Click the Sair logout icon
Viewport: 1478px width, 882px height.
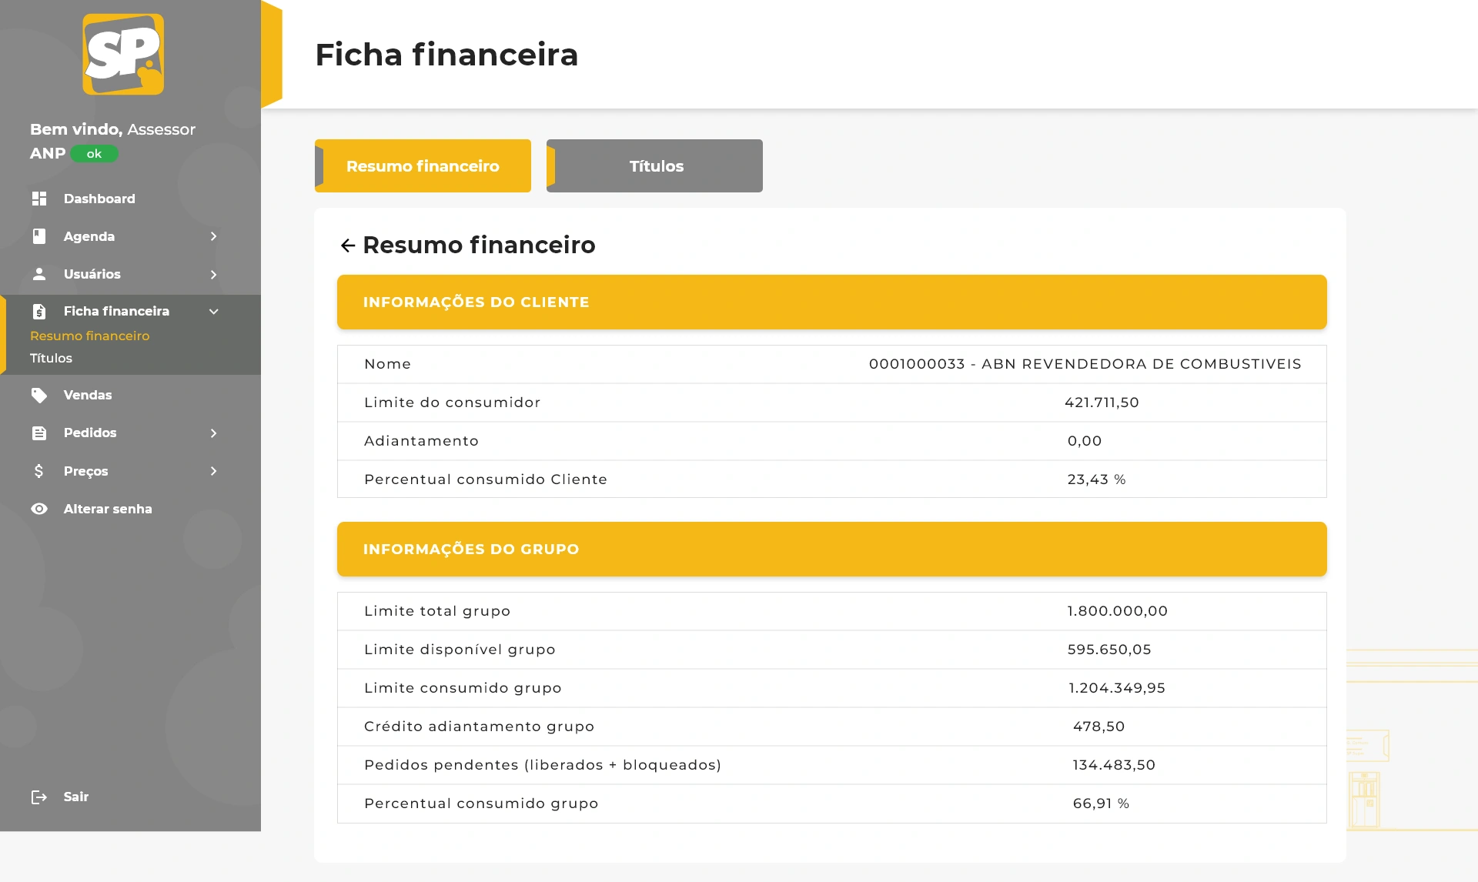pyautogui.click(x=39, y=797)
